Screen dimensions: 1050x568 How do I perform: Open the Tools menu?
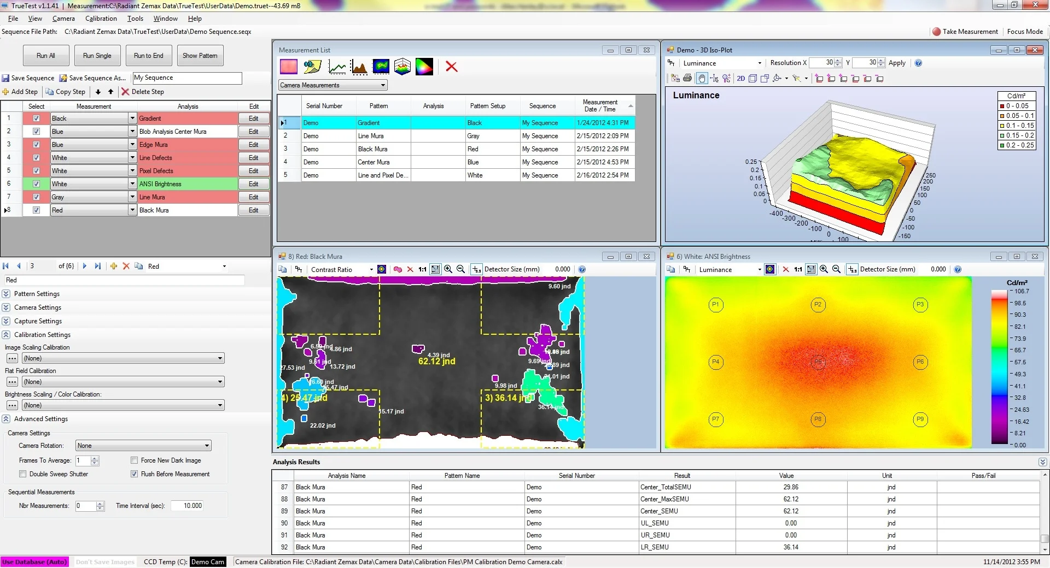coord(135,18)
